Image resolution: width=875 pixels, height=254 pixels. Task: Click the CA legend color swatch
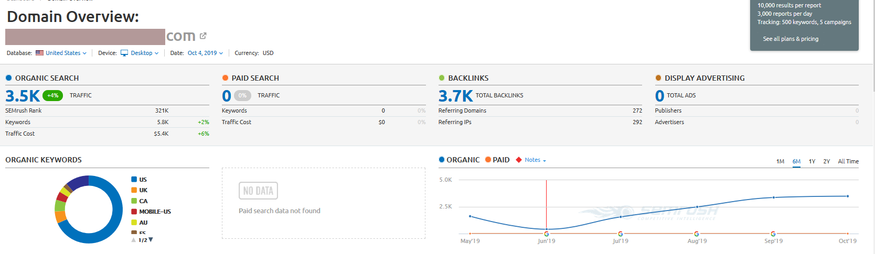tap(134, 201)
